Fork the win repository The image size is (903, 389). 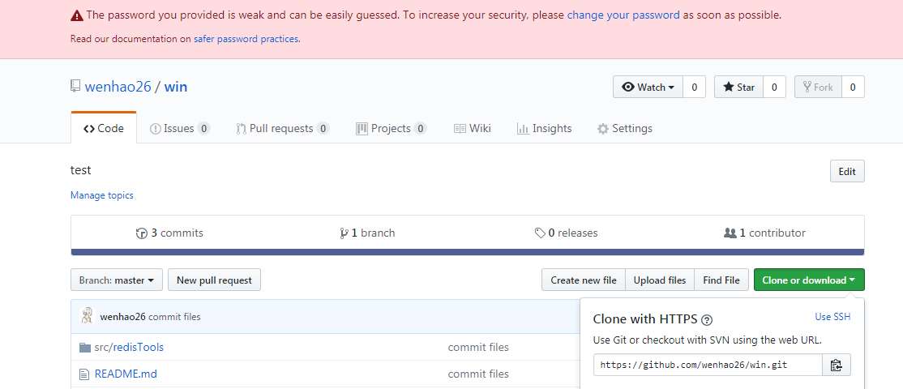coord(818,88)
